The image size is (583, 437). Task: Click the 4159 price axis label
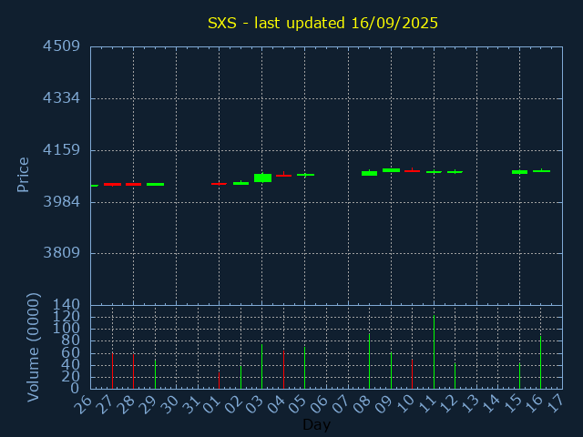(x=61, y=150)
